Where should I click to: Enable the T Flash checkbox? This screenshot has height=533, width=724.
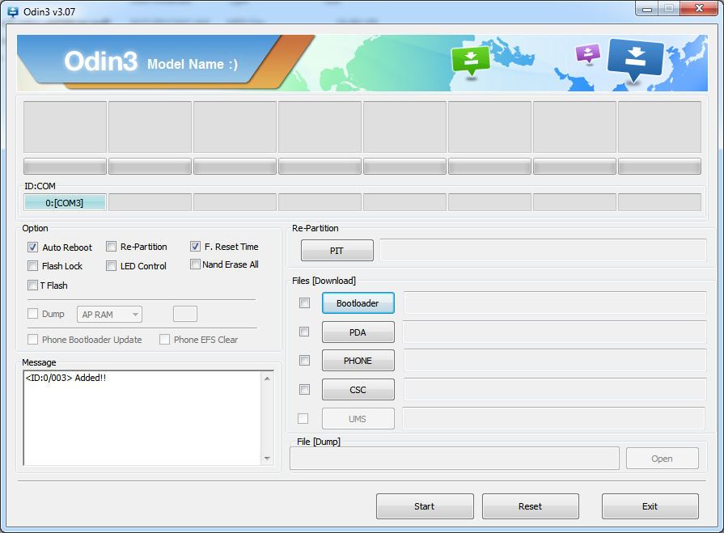tap(32, 286)
